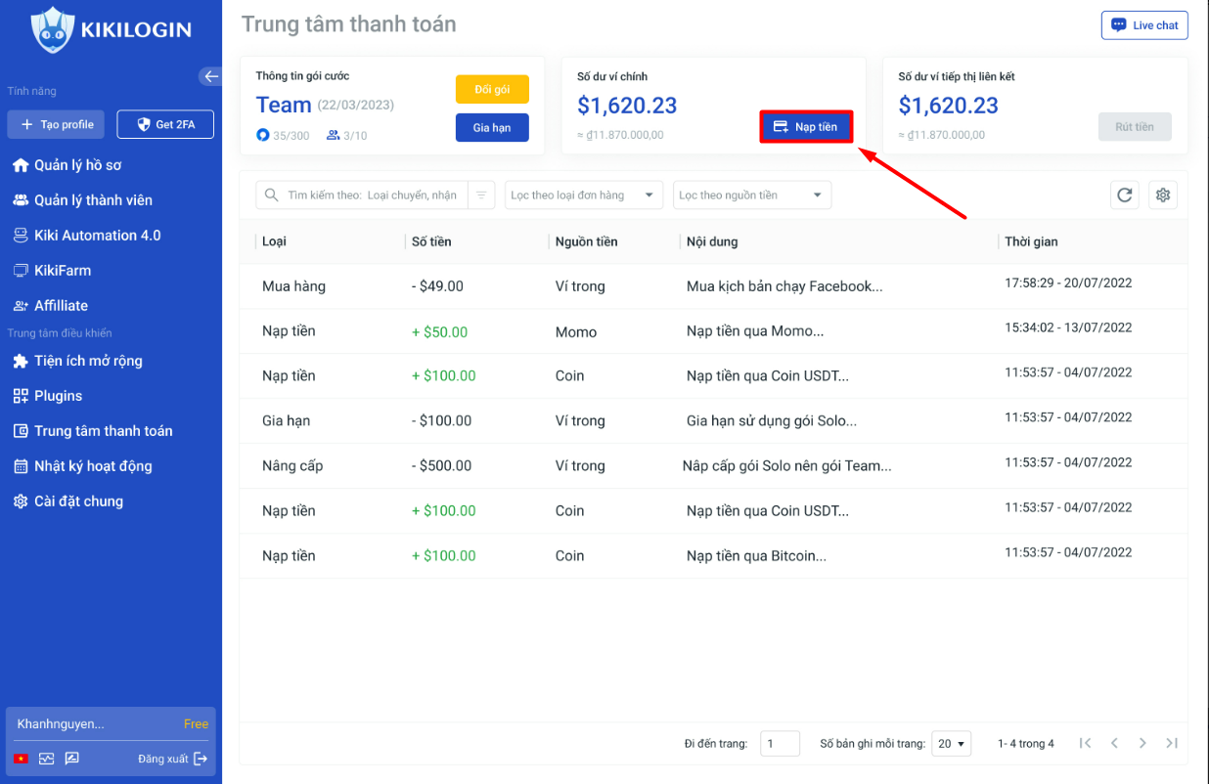Screen dimensions: 1209x784
Task: Collapse the sidebar with the left arrow
Action: point(210,76)
